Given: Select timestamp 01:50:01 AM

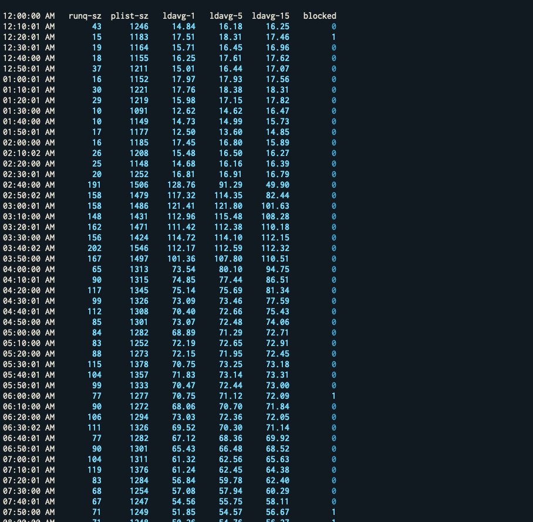Looking at the screenshot, I should pos(29,132).
